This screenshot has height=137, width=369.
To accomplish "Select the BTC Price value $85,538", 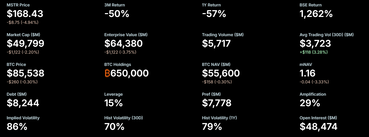I will [x=25, y=73].
